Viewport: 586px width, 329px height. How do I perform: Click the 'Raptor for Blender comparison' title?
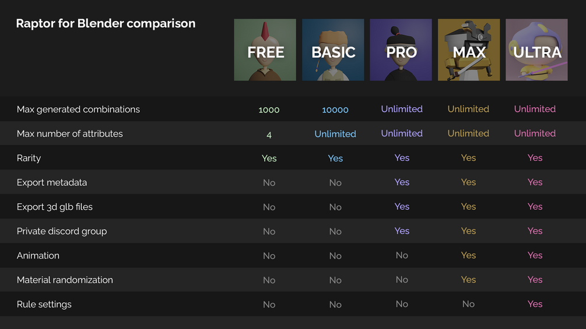coord(106,24)
